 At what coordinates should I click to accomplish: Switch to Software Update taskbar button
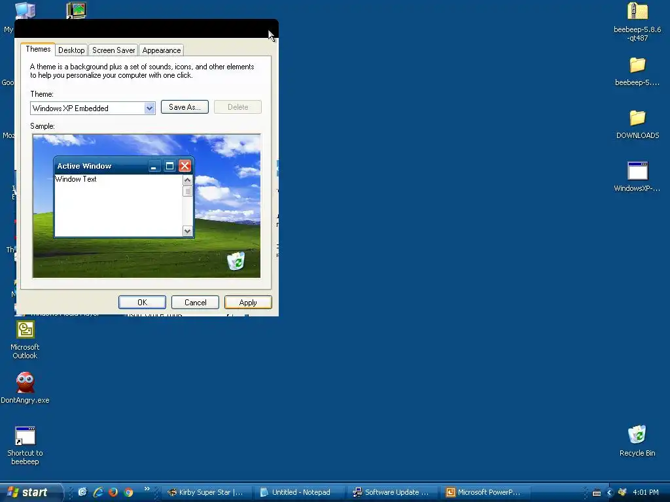pos(391,492)
